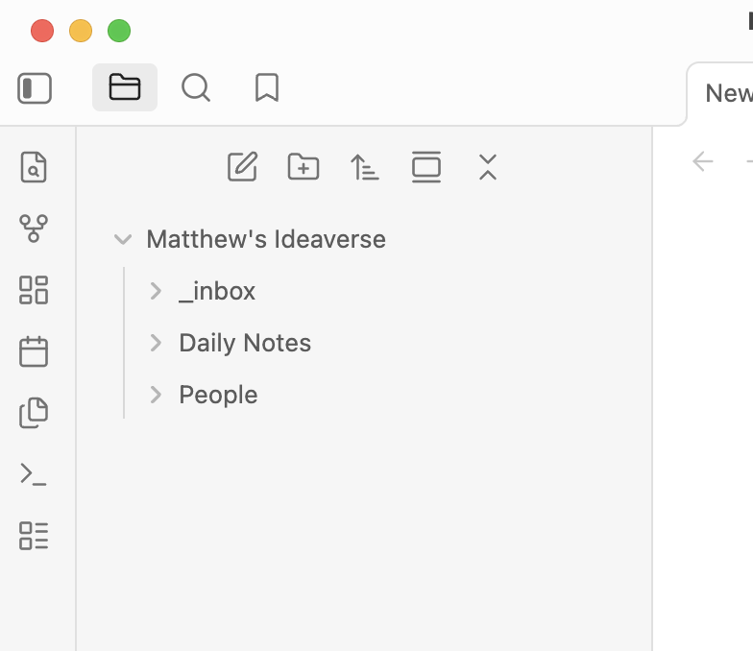Image resolution: width=753 pixels, height=651 pixels.
Task: Open the Search panel
Action: (196, 88)
